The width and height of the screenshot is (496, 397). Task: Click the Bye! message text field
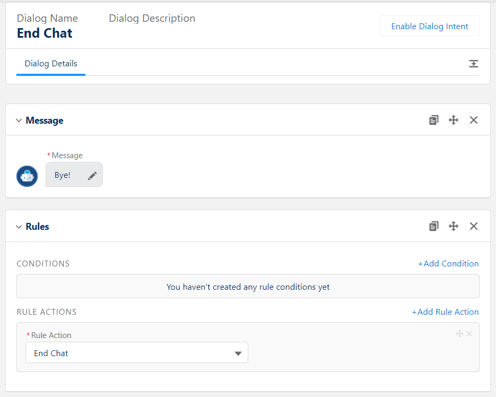(x=63, y=175)
